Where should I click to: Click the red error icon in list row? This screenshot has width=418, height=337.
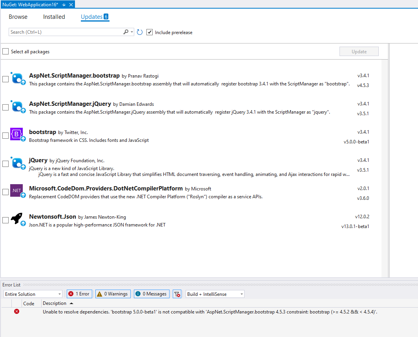tap(16, 312)
